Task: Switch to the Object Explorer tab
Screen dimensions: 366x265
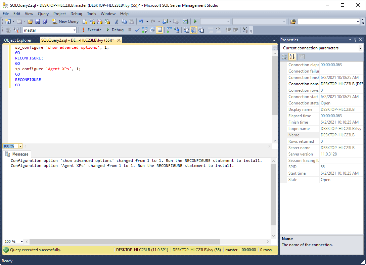Action: click(x=18, y=40)
